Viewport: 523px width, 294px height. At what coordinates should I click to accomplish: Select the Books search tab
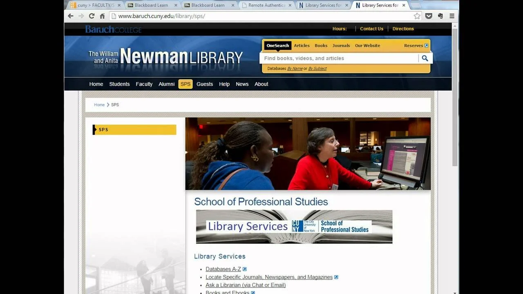(x=321, y=46)
